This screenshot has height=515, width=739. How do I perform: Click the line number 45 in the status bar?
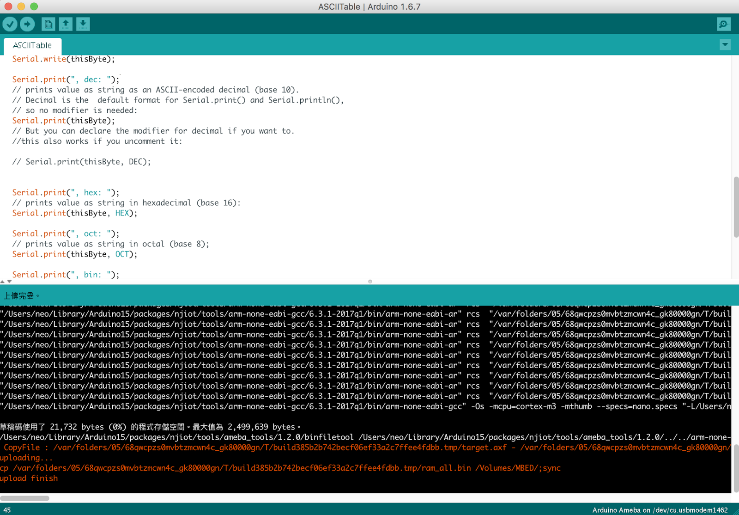point(6,509)
